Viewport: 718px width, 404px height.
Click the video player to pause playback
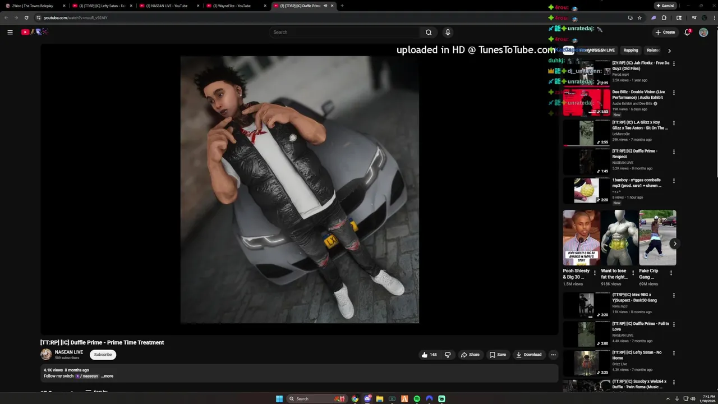click(x=300, y=189)
